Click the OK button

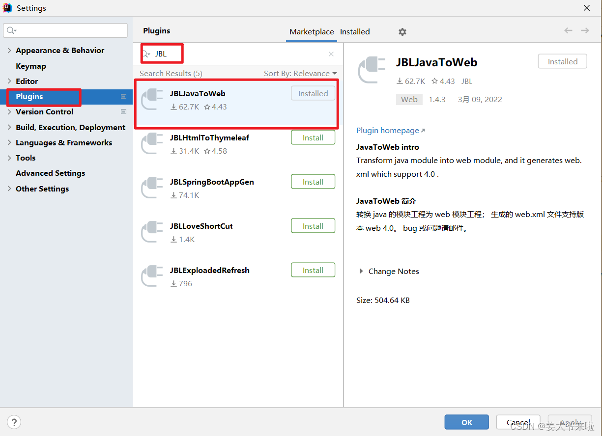(467, 422)
